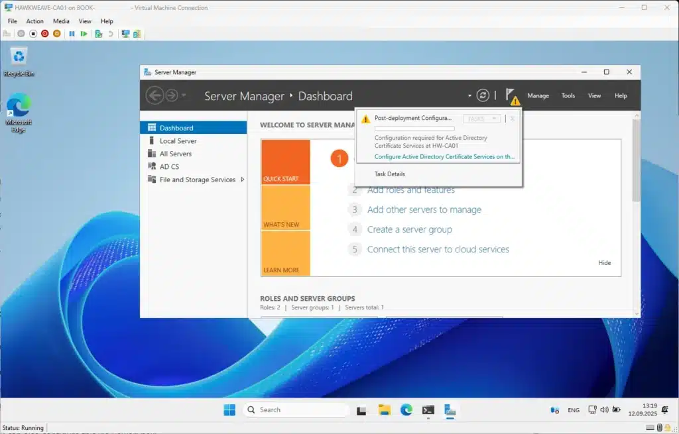This screenshot has height=434, width=679.
Task: Refresh the Server Manager dashboard
Action: (x=483, y=95)
